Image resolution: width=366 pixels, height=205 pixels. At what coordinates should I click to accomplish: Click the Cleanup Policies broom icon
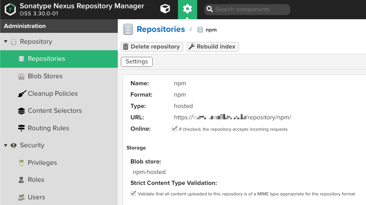[22, 94]
